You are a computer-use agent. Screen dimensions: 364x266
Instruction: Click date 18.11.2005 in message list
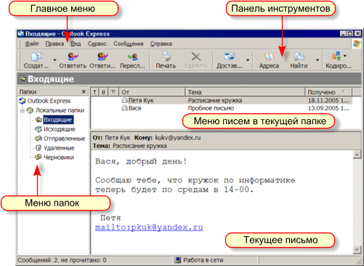[x=328, y=100]
